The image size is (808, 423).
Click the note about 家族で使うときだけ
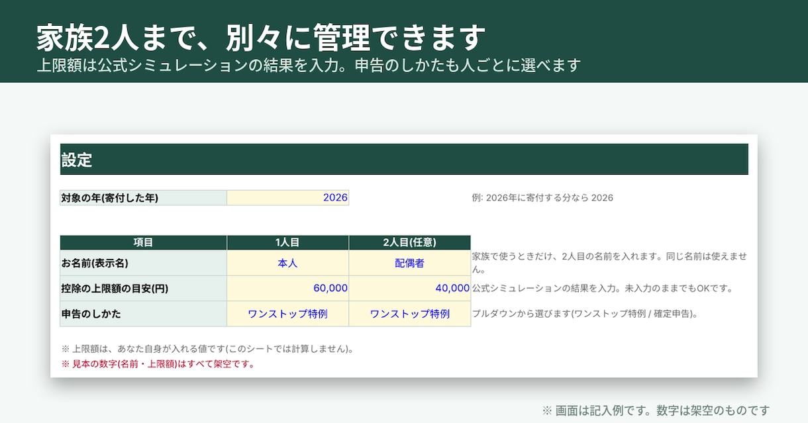click(x=609, y=263)
